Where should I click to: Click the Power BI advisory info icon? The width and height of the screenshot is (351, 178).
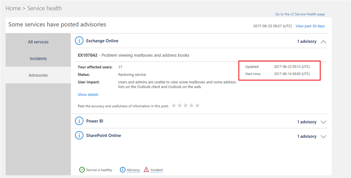[x=79, y=121]
